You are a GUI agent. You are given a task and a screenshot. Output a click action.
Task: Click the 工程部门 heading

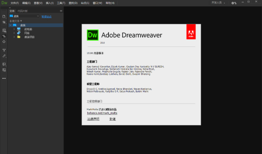coord(92,62)
